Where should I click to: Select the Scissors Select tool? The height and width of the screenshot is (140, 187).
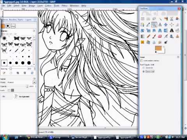click(171, 19)
